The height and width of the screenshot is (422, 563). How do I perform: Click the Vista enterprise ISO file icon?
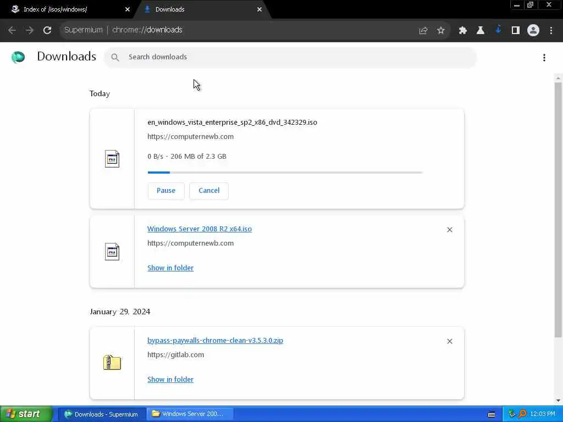coord(112,159)
